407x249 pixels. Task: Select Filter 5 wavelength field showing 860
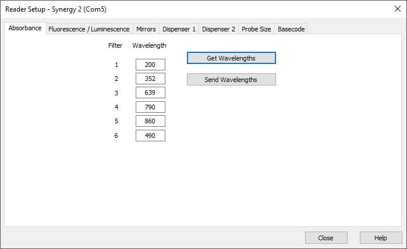click(x=150, y=121)
